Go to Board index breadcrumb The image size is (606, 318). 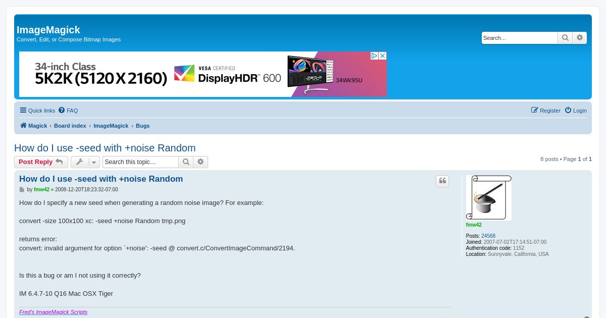pyautogui.click(x=70, y=126)
